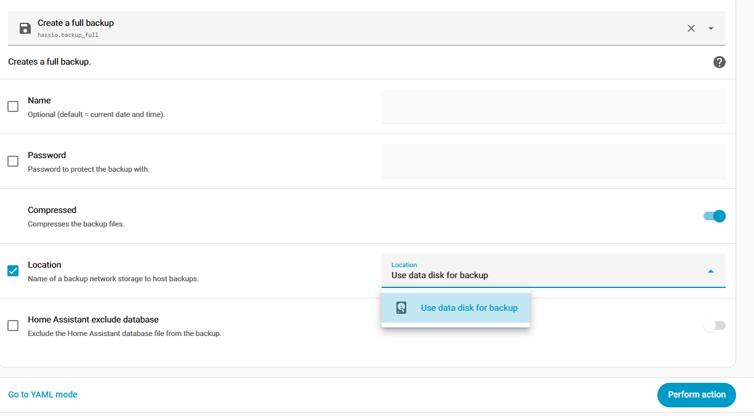Open the action picker dropdown arrow

[x=711, y=28]
